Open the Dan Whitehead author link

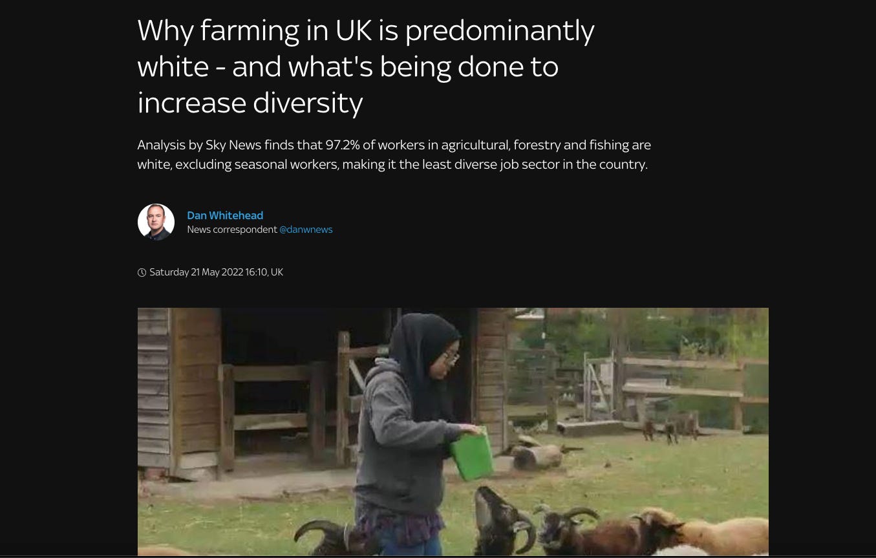tap(225, 215)
